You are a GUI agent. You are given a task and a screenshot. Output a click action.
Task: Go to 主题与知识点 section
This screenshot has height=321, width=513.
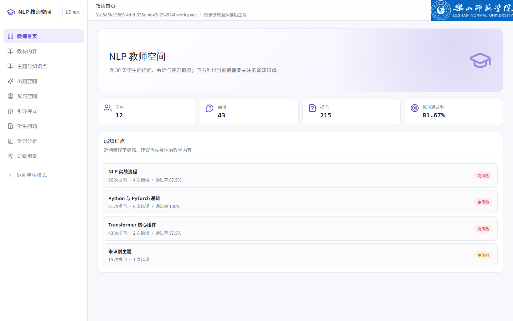(43, 66)
